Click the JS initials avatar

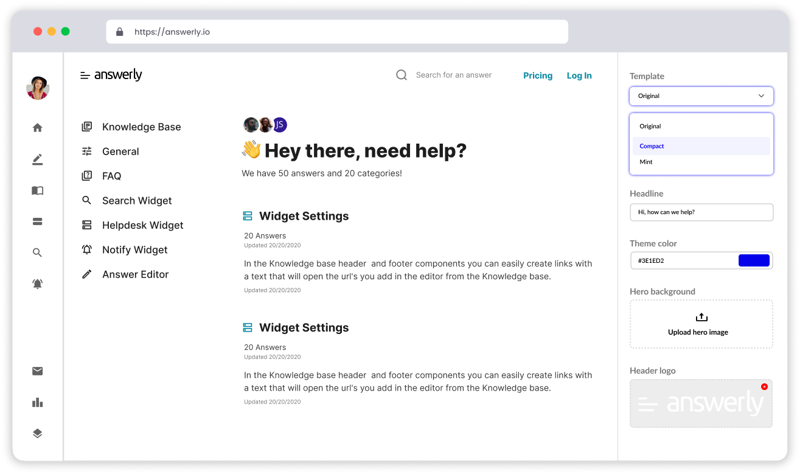(279, 125)
